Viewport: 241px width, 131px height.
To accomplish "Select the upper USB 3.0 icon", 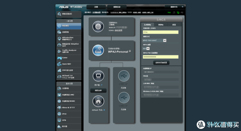I will pos(124,76).
